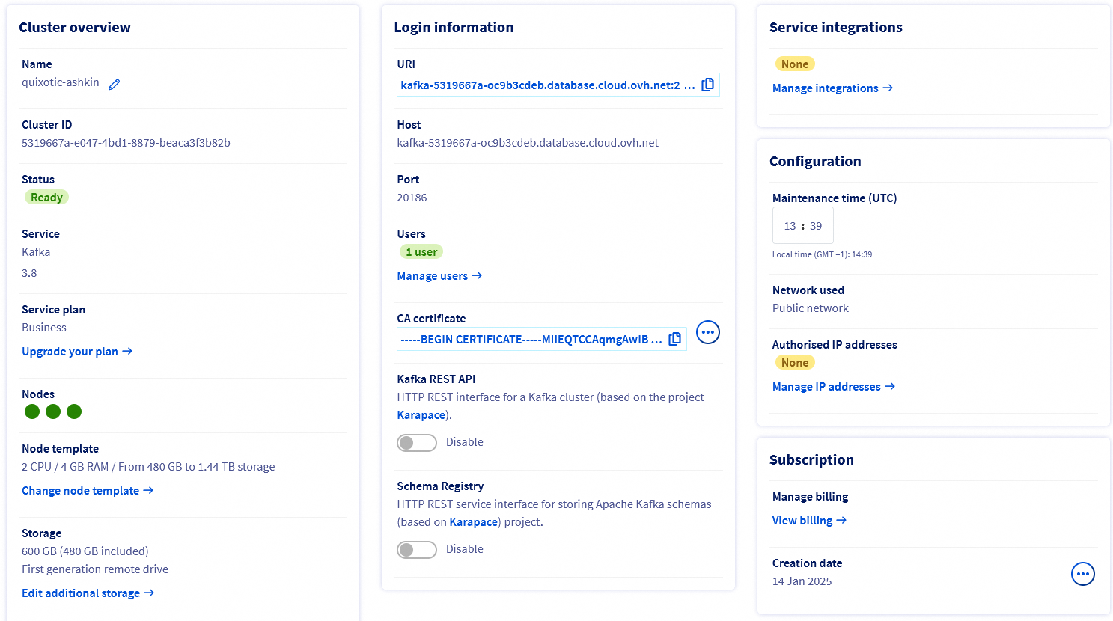Open Manage integrations

826,88
